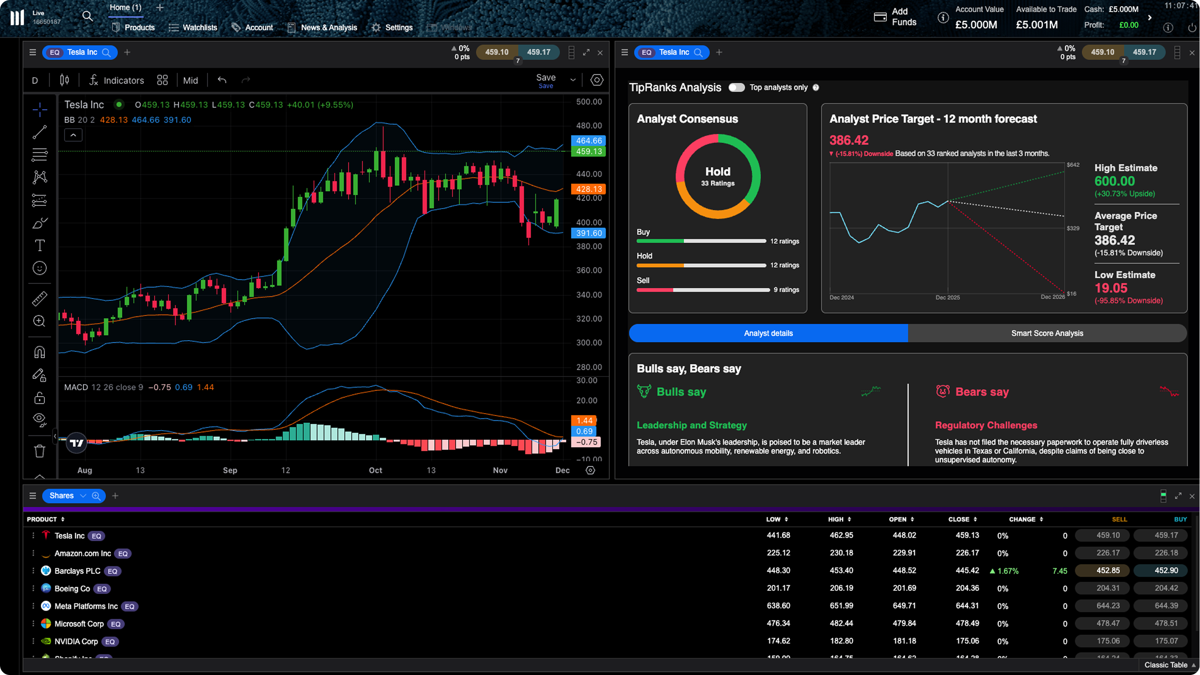Click the Analyst details button
This screenshot has height=675, width=1200.
tap(768, 333)
